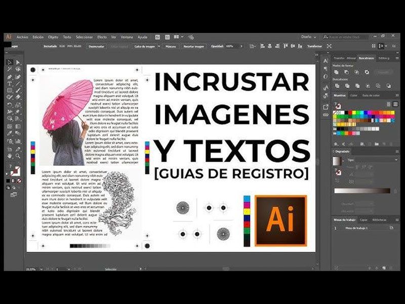Click the Máscara button
This screenshot has width=405, height=304.
coord(171,47)
